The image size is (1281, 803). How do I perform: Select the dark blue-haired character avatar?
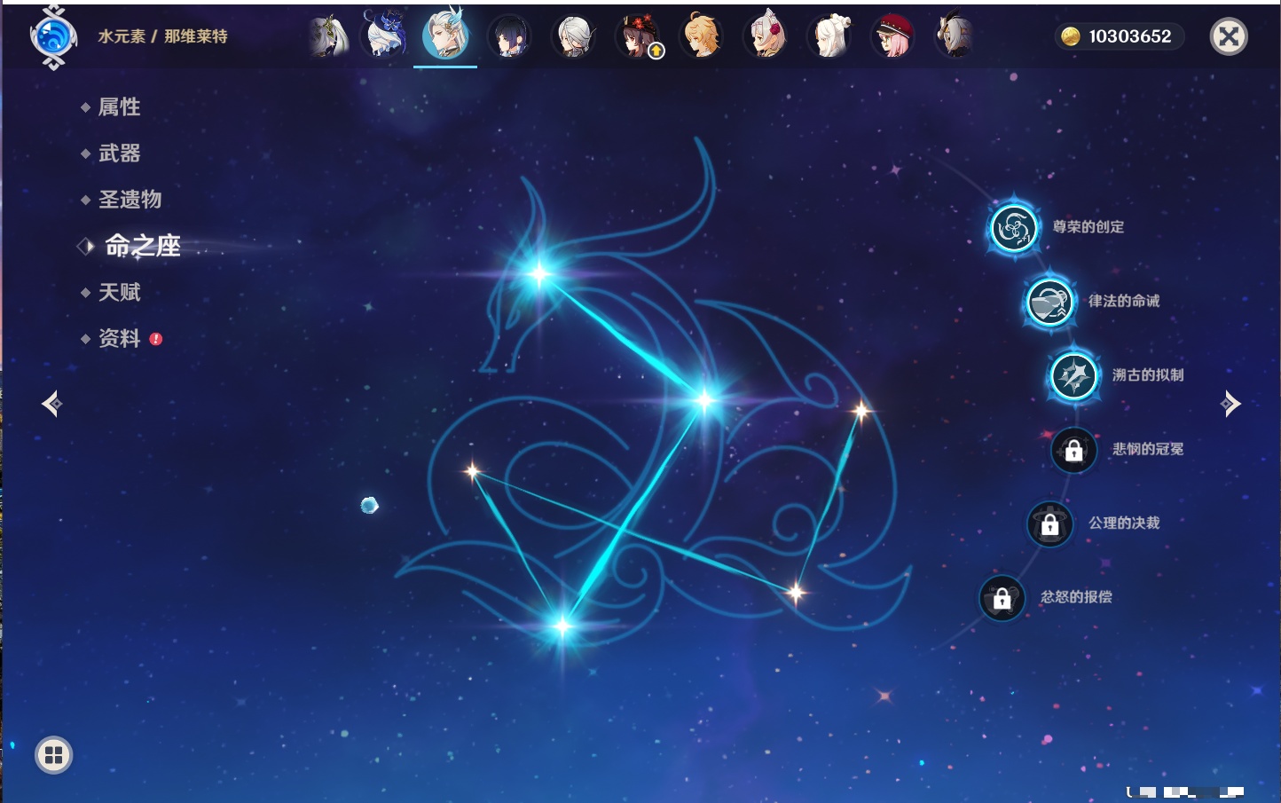509,36
